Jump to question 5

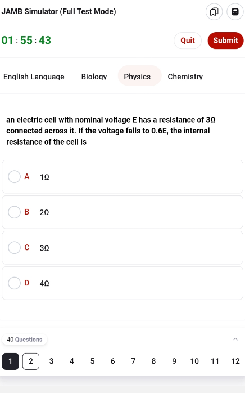tap(92, 361)
